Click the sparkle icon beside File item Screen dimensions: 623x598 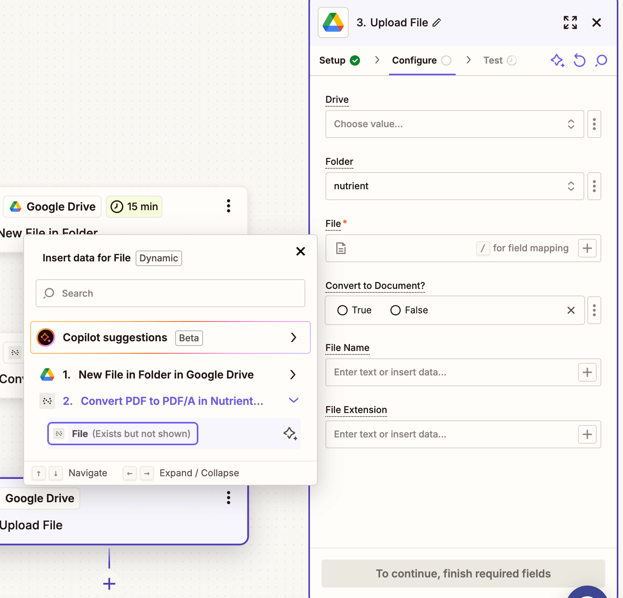(x=290, y=434)
